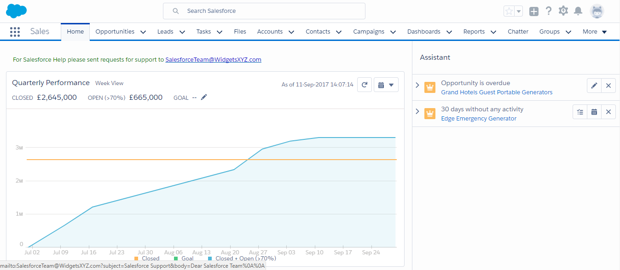Image resolution: width=620 pixels, height=270 pixels.
Task: Click the Assistant panel heading
Action: coord(435,57)
